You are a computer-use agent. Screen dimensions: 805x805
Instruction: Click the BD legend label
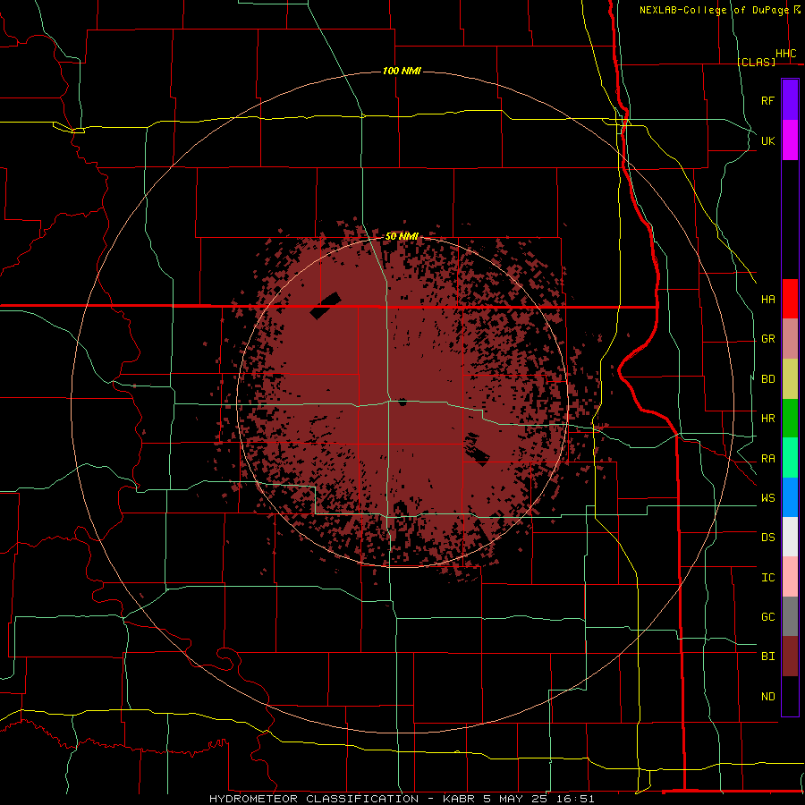767,379
